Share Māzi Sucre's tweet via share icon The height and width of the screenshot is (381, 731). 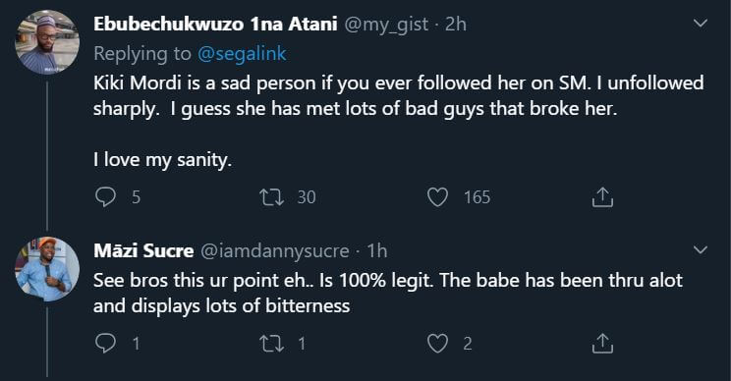pos(602,344)
